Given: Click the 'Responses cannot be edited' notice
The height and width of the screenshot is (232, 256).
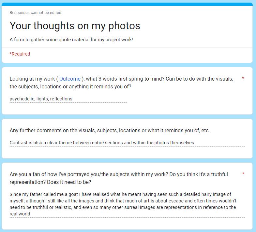Looking at the screenshot, I should click(x=35, y=13).
